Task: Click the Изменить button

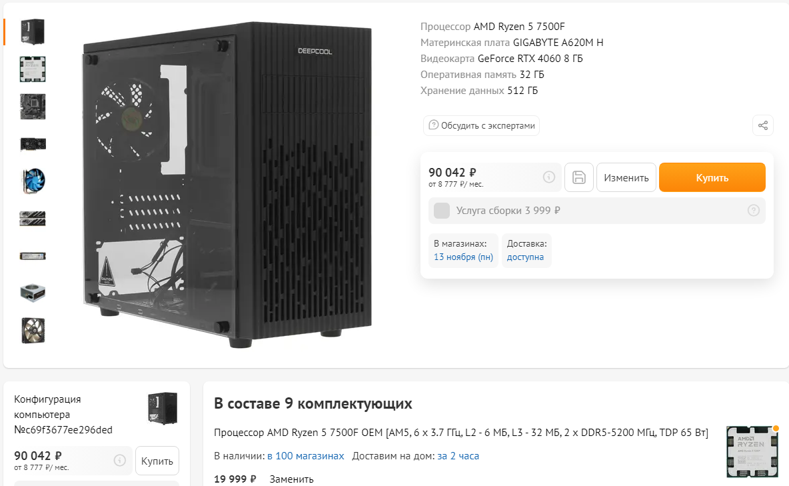Action: coord(626,177)
